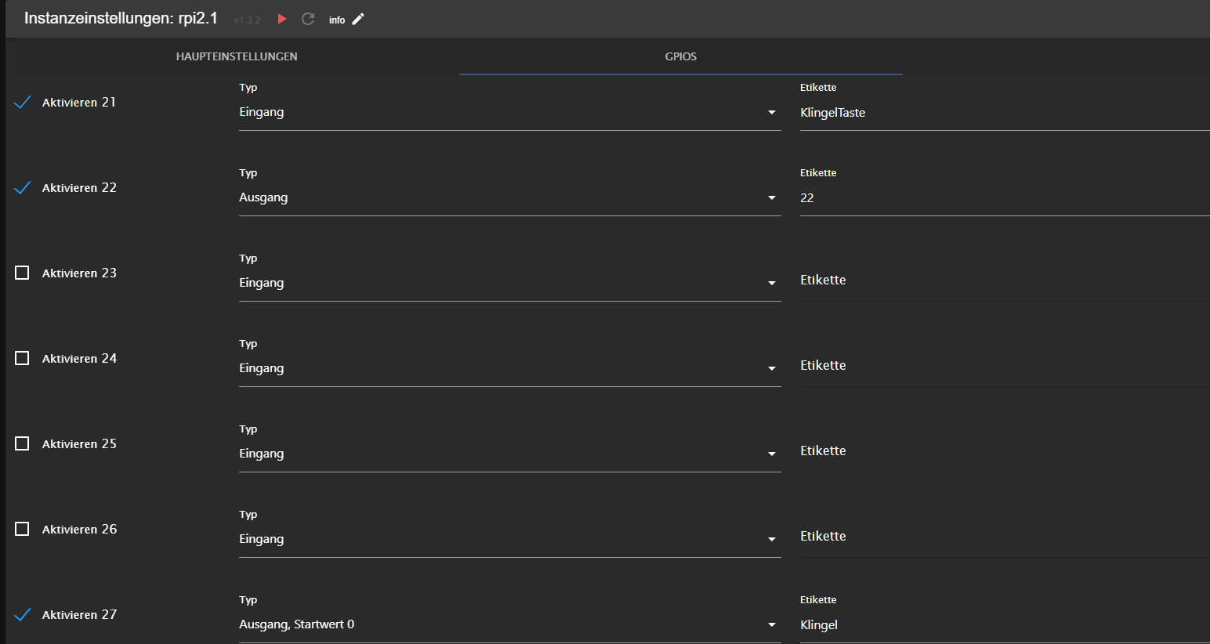The image size is (1210, 644).
Task: Open the Typ dropdown for GPIO 24
Action: 509,368
